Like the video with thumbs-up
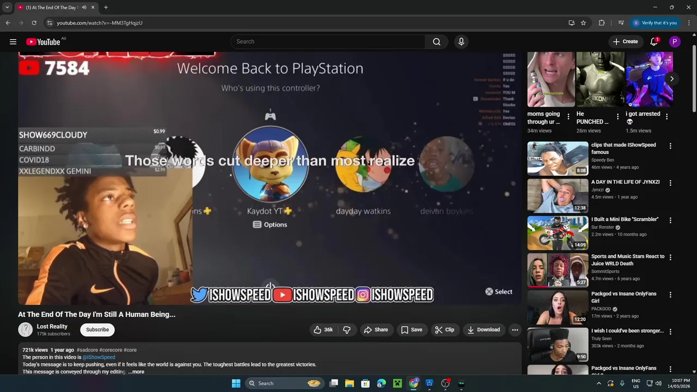Viewport: 697px width, 392px height. tap(323, 330)
